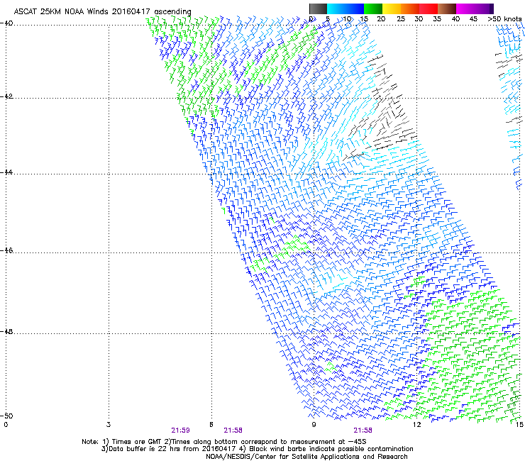The height and width of the screenshot is (461, 525).
Task: Click the cyan 5-10 knots legend segment
Action: (336, 9)
